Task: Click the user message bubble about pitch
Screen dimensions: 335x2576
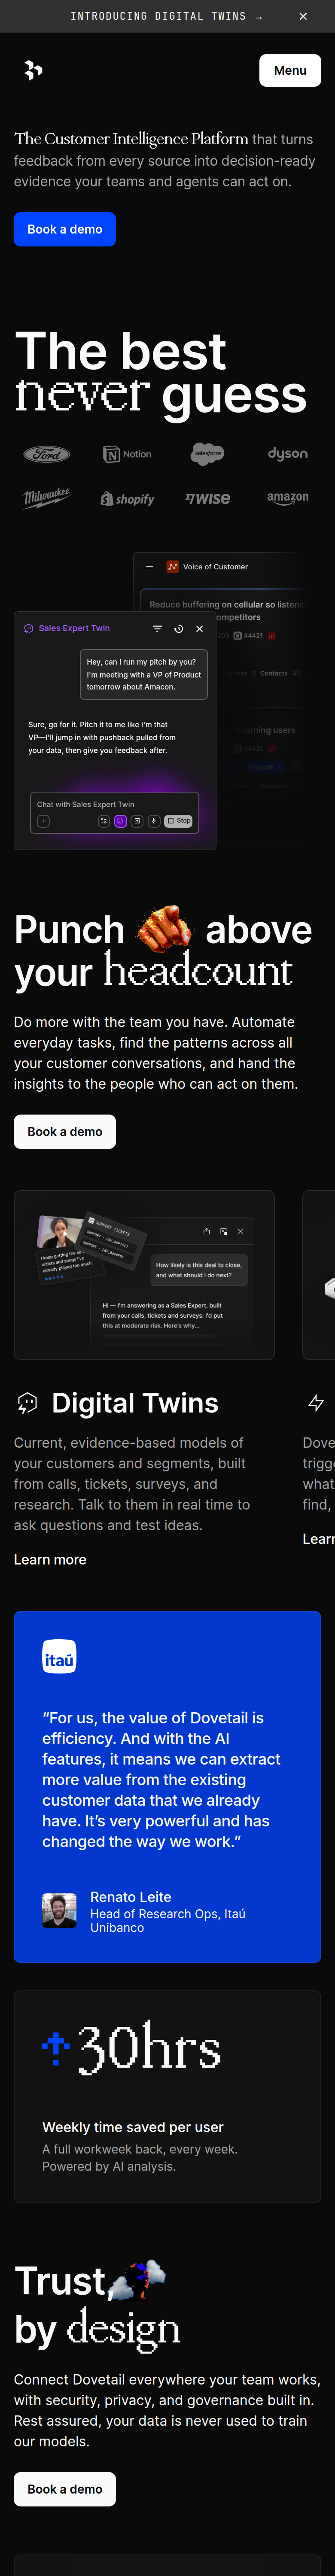Action: [144, 674]
